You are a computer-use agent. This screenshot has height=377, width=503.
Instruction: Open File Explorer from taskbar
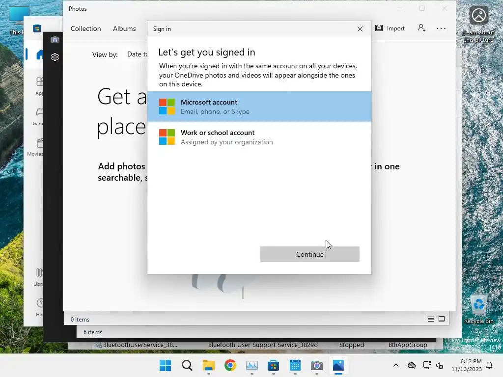tap(208, 365)
